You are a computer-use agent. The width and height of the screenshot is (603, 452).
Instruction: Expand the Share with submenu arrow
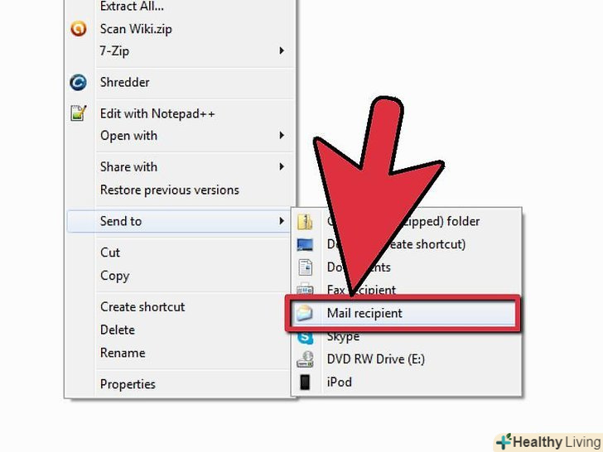pos(282,167)
